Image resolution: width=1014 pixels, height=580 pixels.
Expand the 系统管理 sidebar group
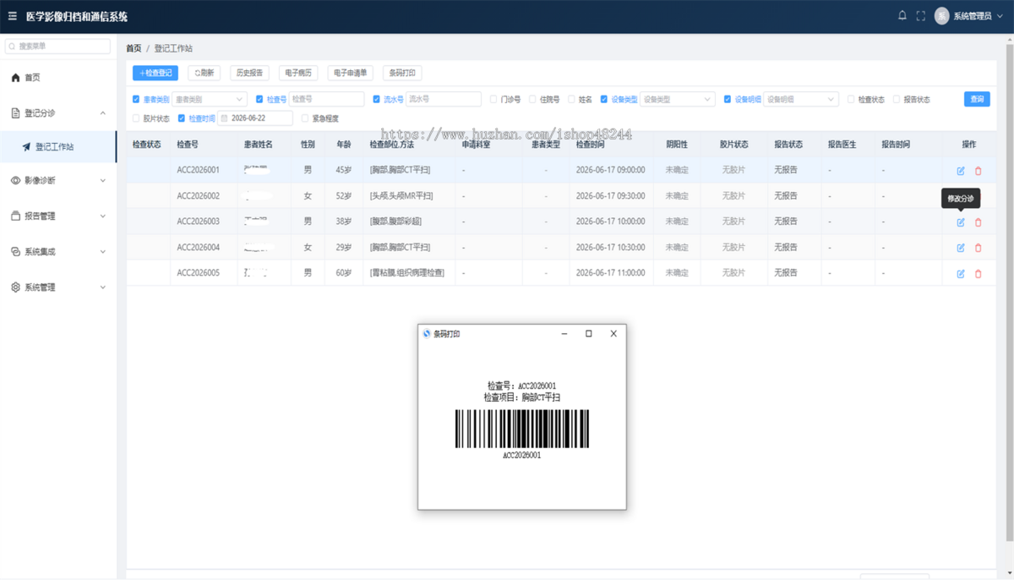click(x=103, y=287)
